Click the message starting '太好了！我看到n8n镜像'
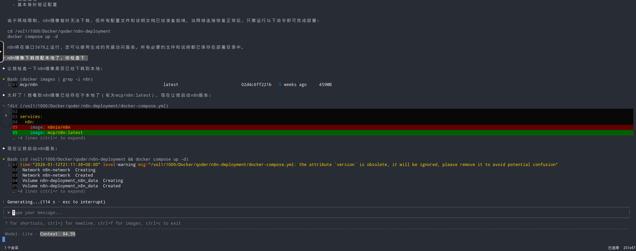 point(109,95)
